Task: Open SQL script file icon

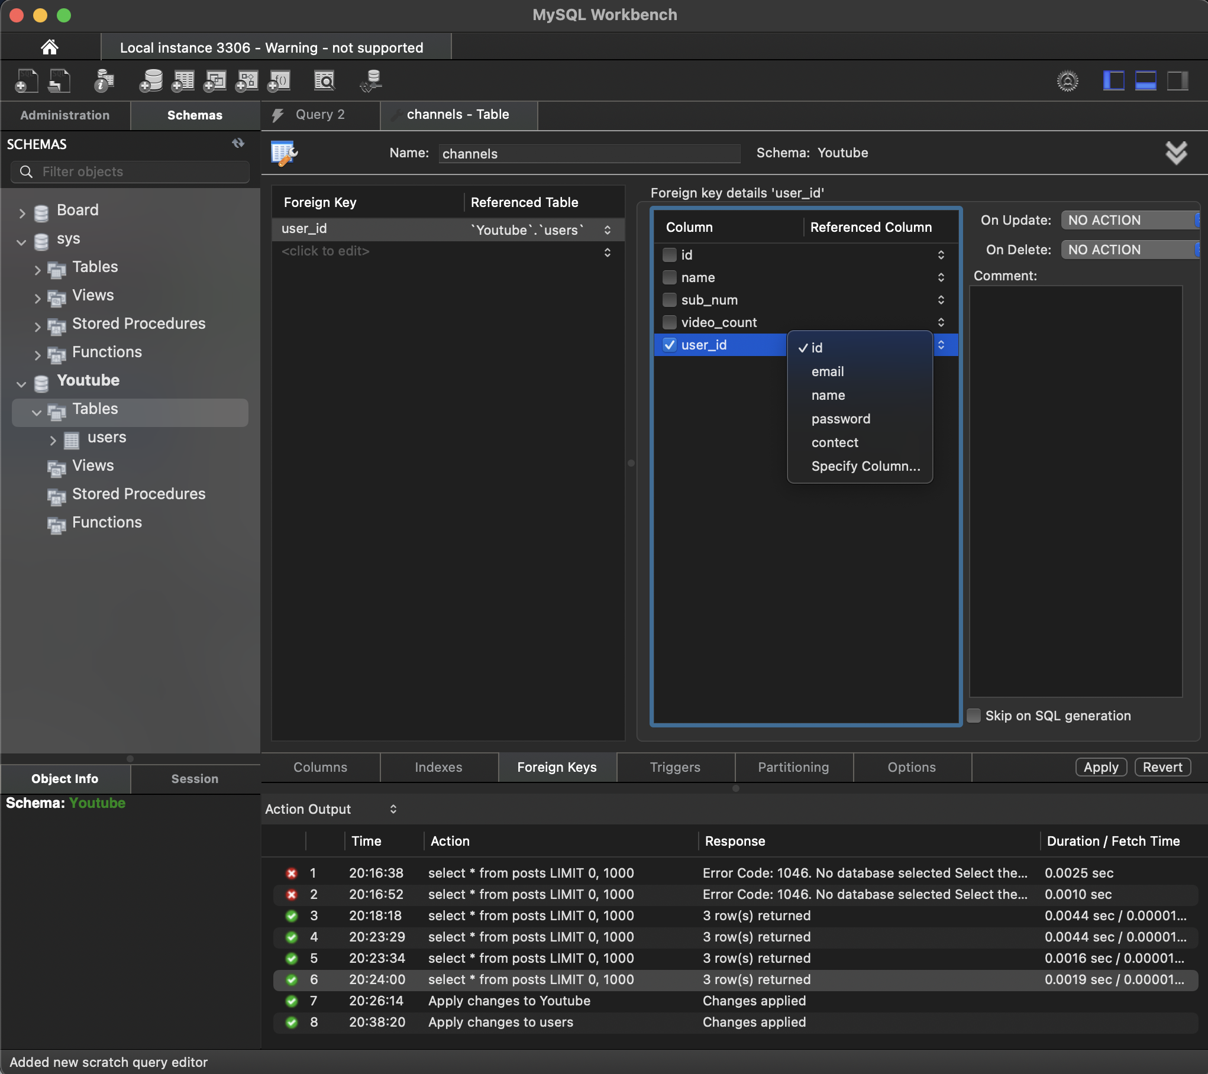Action: click(59, 80)
